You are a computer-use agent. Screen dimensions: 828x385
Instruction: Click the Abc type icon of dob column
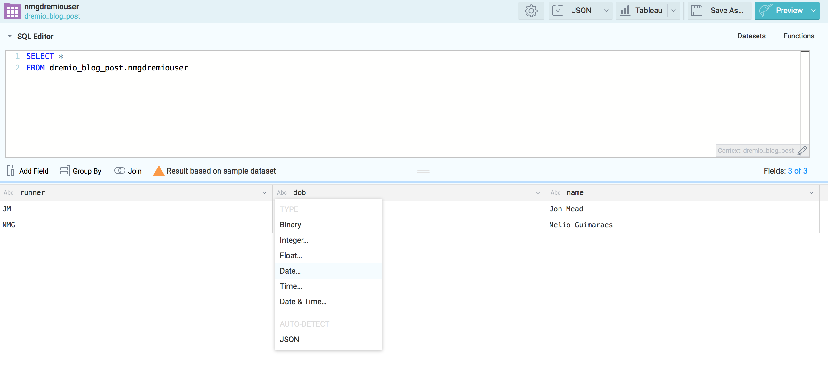coord(282,192)
